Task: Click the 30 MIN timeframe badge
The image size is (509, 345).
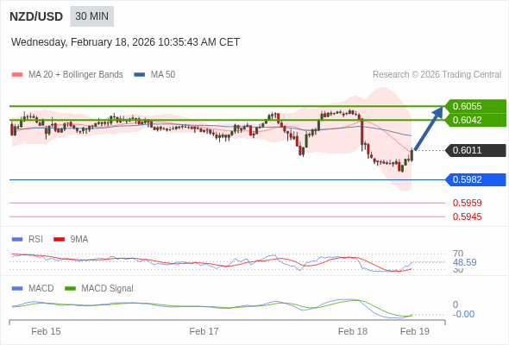Action: coord(91,16)
